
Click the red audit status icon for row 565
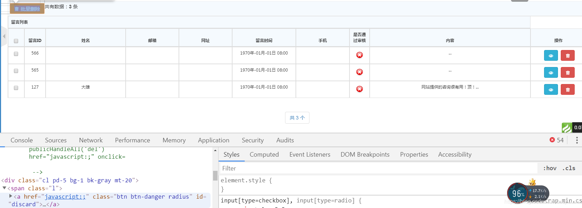tap(360, 72)
